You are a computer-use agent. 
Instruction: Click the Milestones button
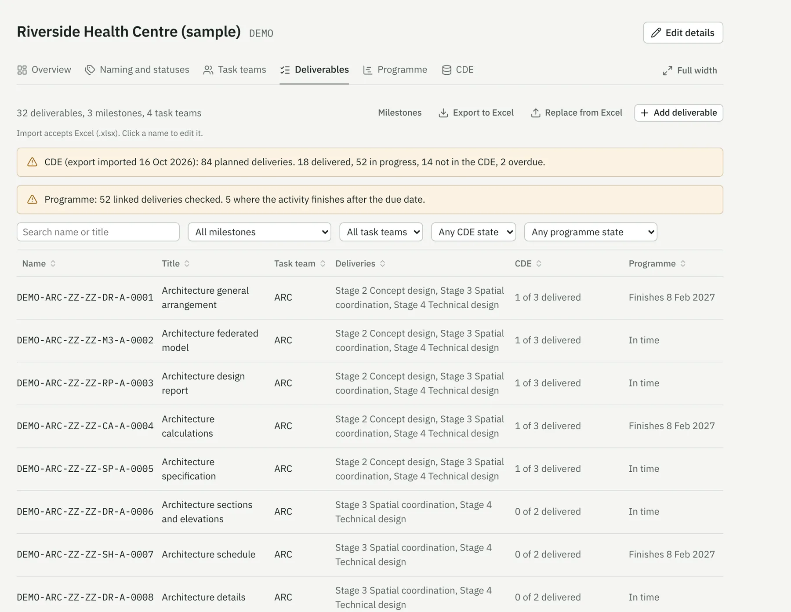pos(399,113)
